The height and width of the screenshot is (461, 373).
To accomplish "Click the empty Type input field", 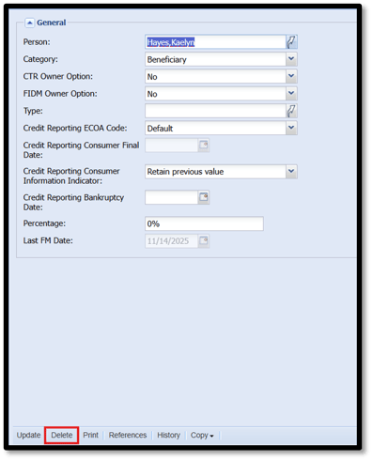I will 215,111.
